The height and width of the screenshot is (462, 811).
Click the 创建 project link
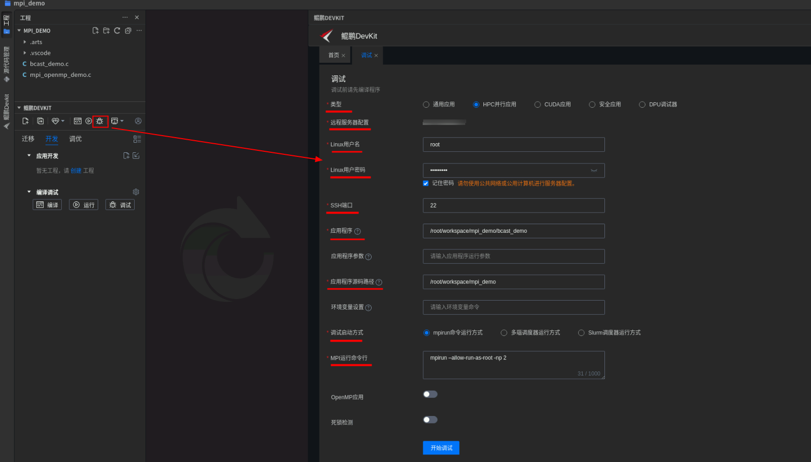click(76, 171)
